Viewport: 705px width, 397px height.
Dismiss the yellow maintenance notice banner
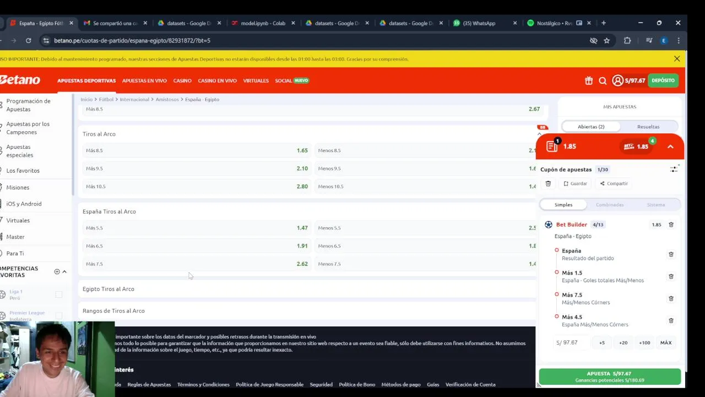coord(677,58)
